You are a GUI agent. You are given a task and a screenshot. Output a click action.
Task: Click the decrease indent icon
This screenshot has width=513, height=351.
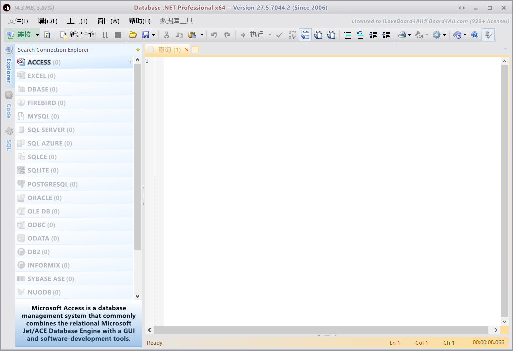[x=373, y=35]
